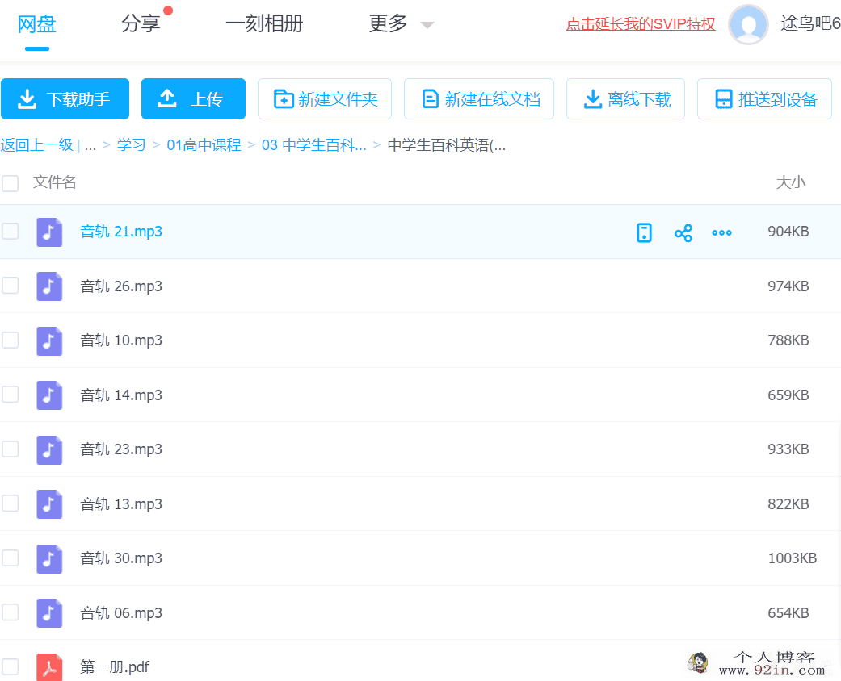The width and height of the screenshot is (841, 681).
Task: Click music icon of 音轨 14.mp3
Action: pos(49,395)
